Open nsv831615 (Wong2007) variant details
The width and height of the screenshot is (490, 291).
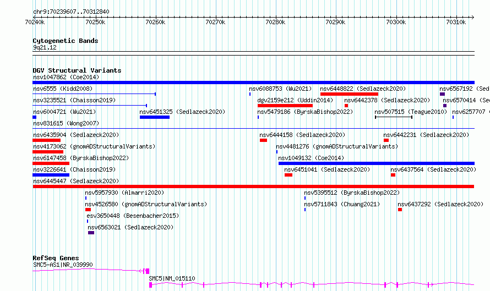pyautogui.click(x=66, y=123)
